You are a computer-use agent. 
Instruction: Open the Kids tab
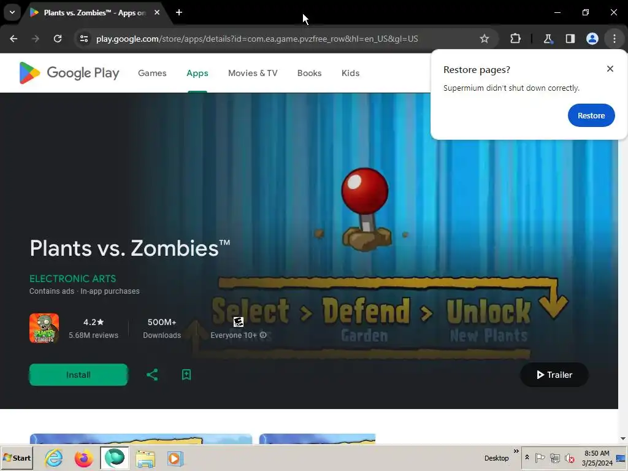pos(350,73)
